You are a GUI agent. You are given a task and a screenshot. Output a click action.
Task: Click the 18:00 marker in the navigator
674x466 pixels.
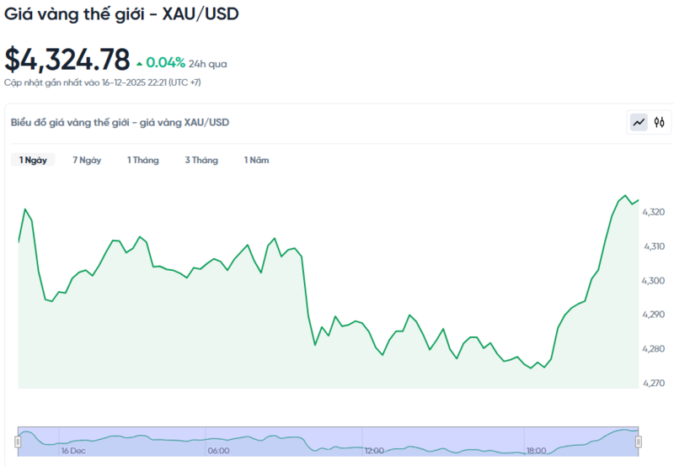pyautogui.click(x=535, y=451)
